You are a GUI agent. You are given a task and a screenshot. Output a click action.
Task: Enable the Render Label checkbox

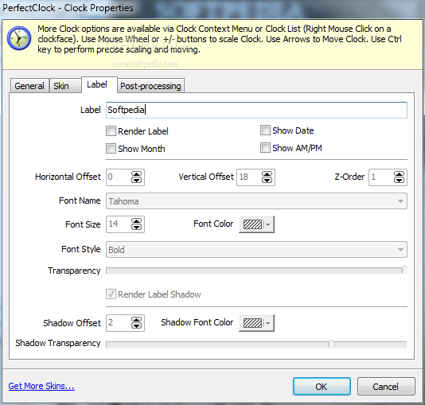pos(111,131)
